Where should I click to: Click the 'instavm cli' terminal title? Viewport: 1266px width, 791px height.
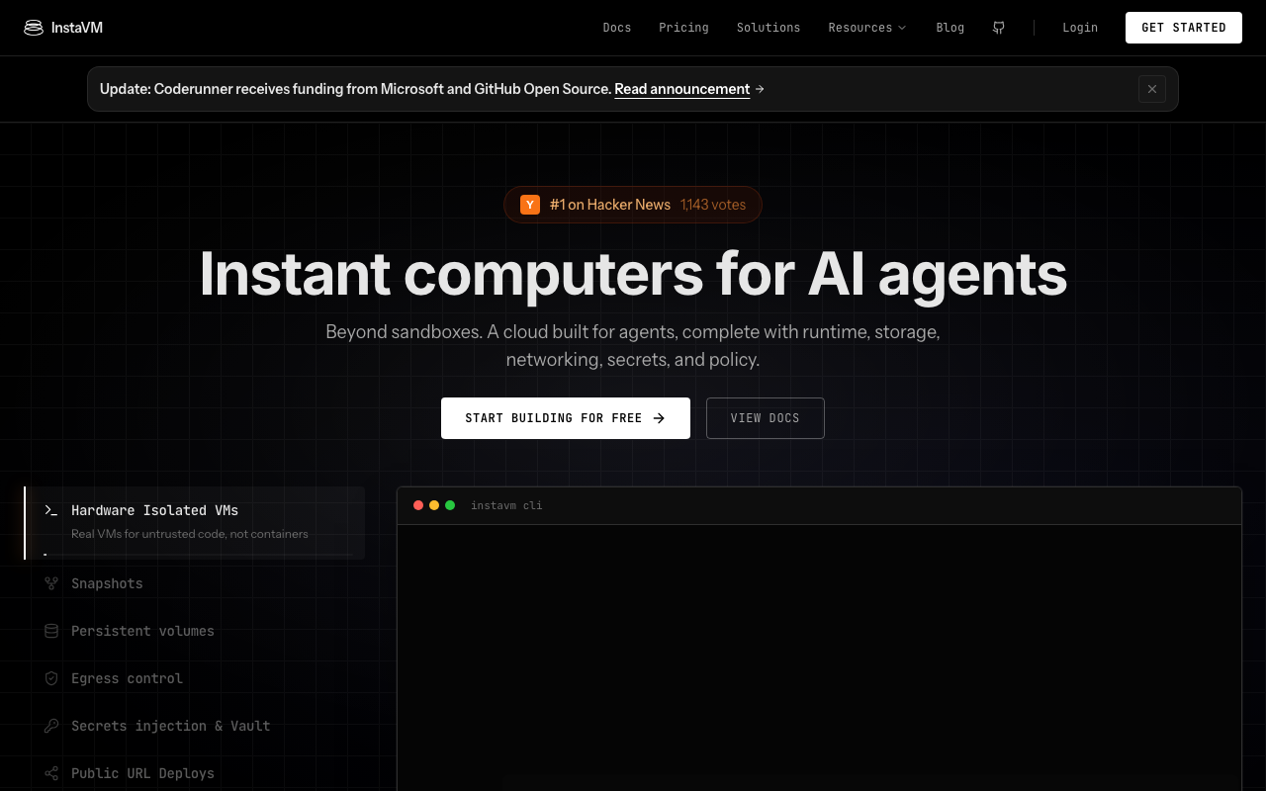(506, 505)
